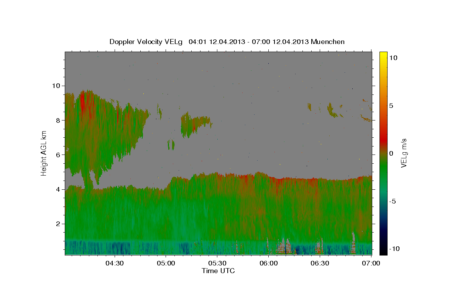Click the colorbar value label -10
Viewport: 460px width, 306px height.
point(394,249)
